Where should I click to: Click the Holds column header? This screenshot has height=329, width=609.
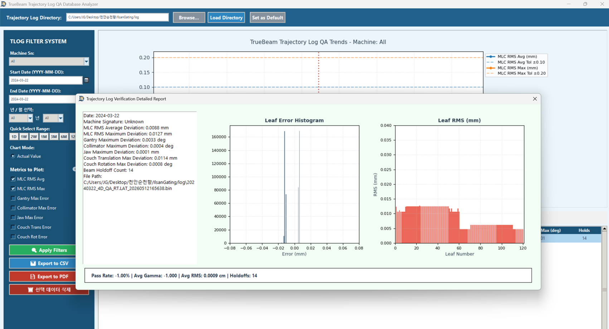[x=584, y=231]
